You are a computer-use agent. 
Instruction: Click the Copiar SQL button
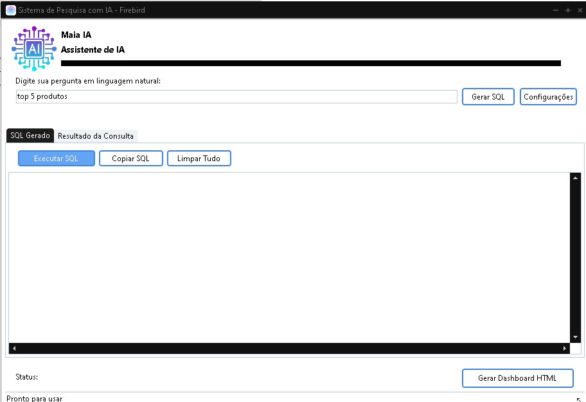click(x=131, y=159)
